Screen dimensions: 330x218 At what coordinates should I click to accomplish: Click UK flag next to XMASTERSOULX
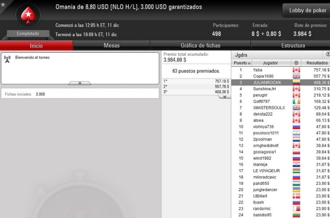coord(296,108)
